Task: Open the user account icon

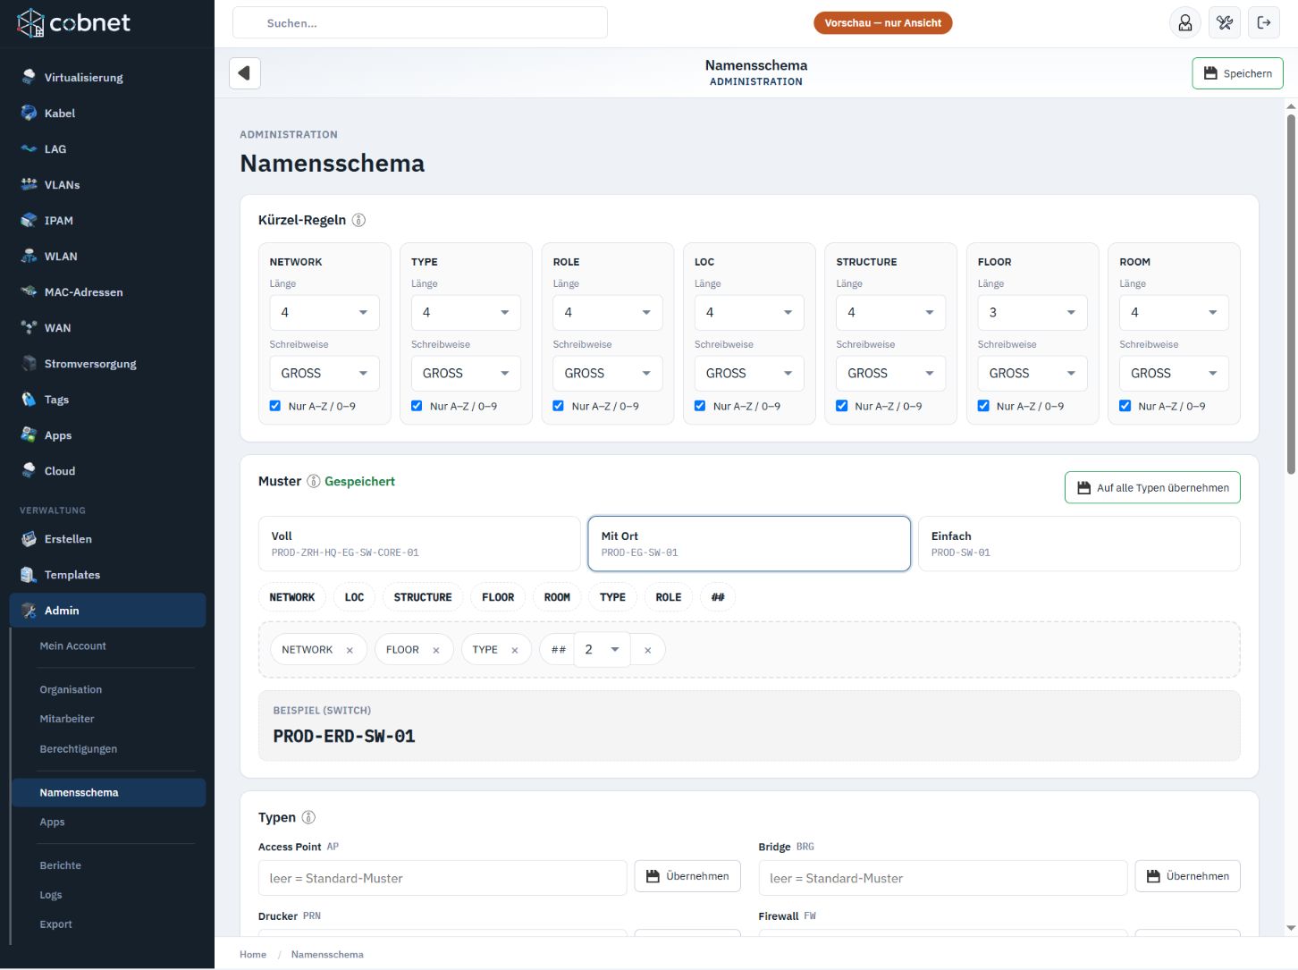Action: pos(1185,23)
